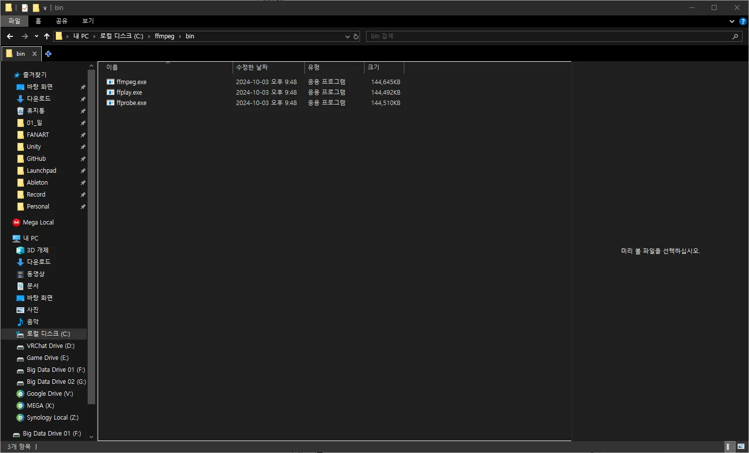Click 내 PC breadcrumb in address bar
Viewport: 749px width, 453px height.
coord(81,36)
